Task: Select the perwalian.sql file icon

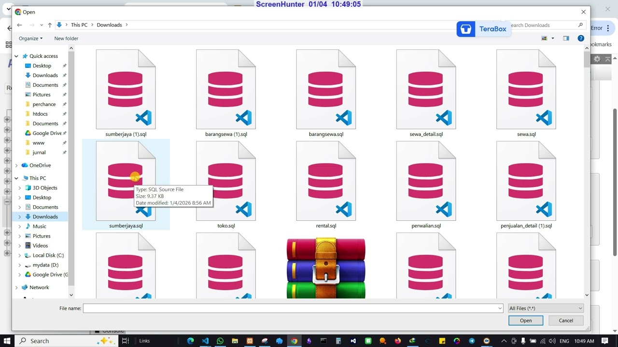Action: click(426, 181)
